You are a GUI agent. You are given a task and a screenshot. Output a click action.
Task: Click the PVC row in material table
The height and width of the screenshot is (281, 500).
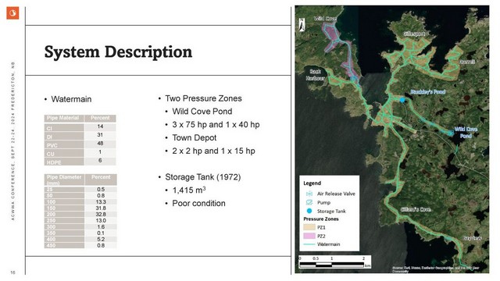pyautogui.click(x=80, y=144)
